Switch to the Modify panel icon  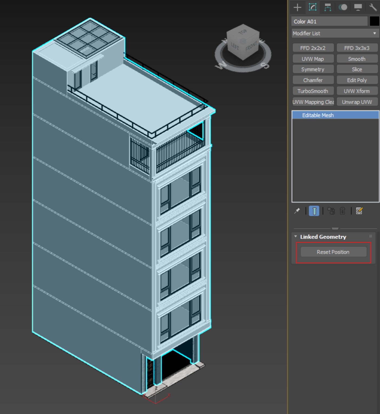point(313,7)
